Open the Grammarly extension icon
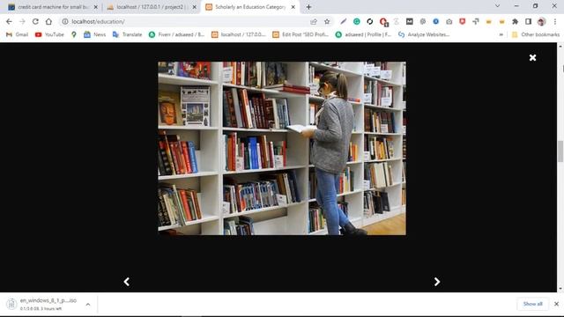This screenshot has width=564, height=317. pyautogui.click(x=356, y=21)
